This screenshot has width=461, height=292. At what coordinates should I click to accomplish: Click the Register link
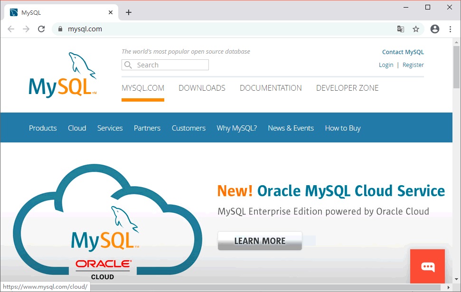coord(413,65)
